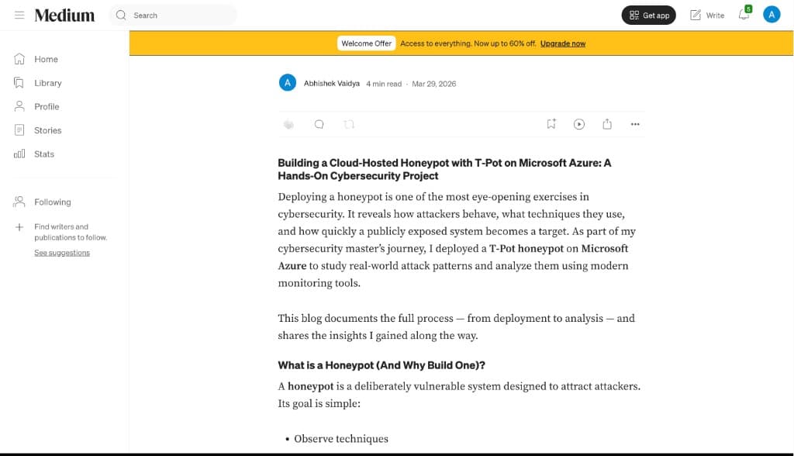794x456 pixels.
Task: Click the Medium logo
Action: pos(64,16)
